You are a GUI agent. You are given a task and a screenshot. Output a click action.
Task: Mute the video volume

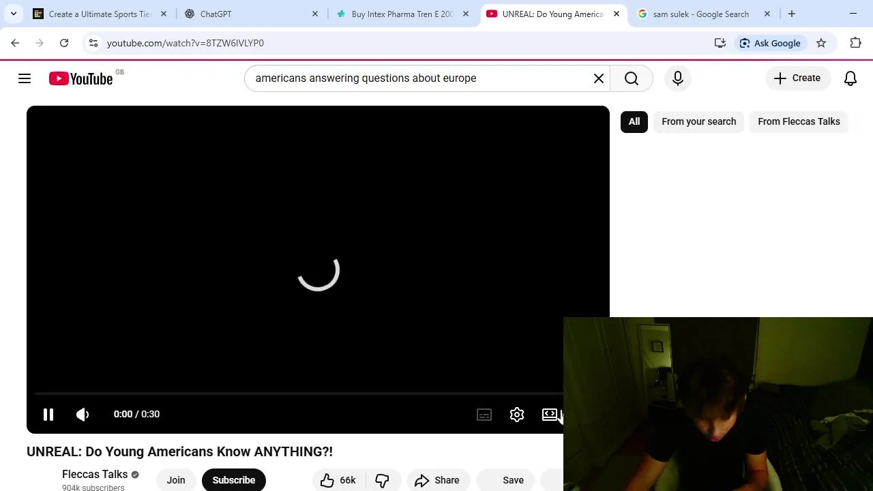[83, 414]
